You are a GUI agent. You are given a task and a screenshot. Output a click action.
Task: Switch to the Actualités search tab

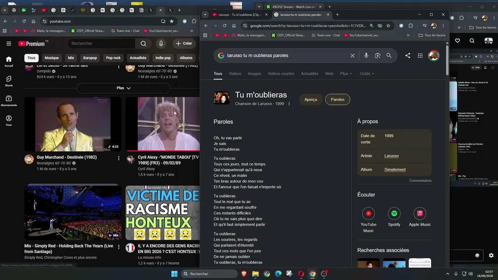tap(310, 73)
